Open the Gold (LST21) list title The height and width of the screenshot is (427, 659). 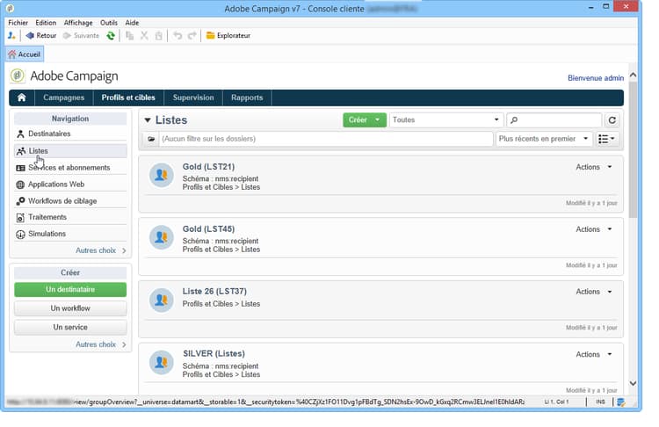click(x=208, y=167)
